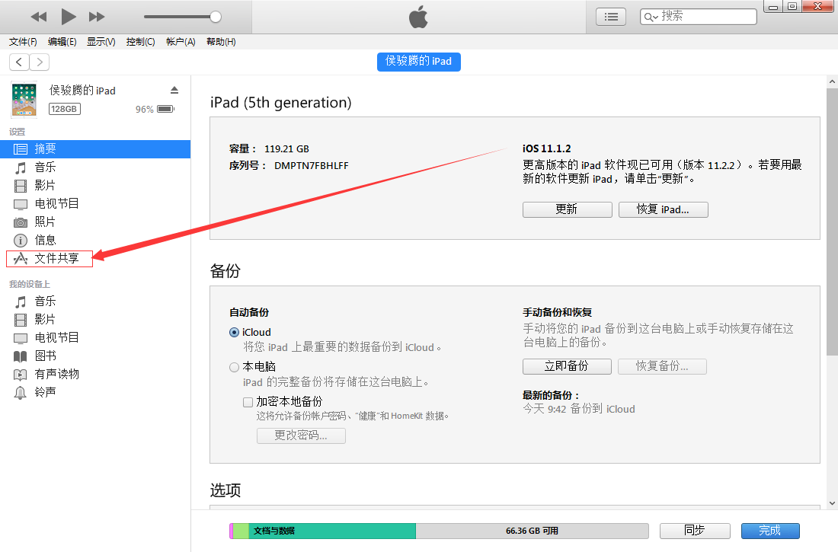Image resolution: width=838 pixels, height=552 pixels.
Task: Click the scrollbar up arrow
Action: point(832,81)
